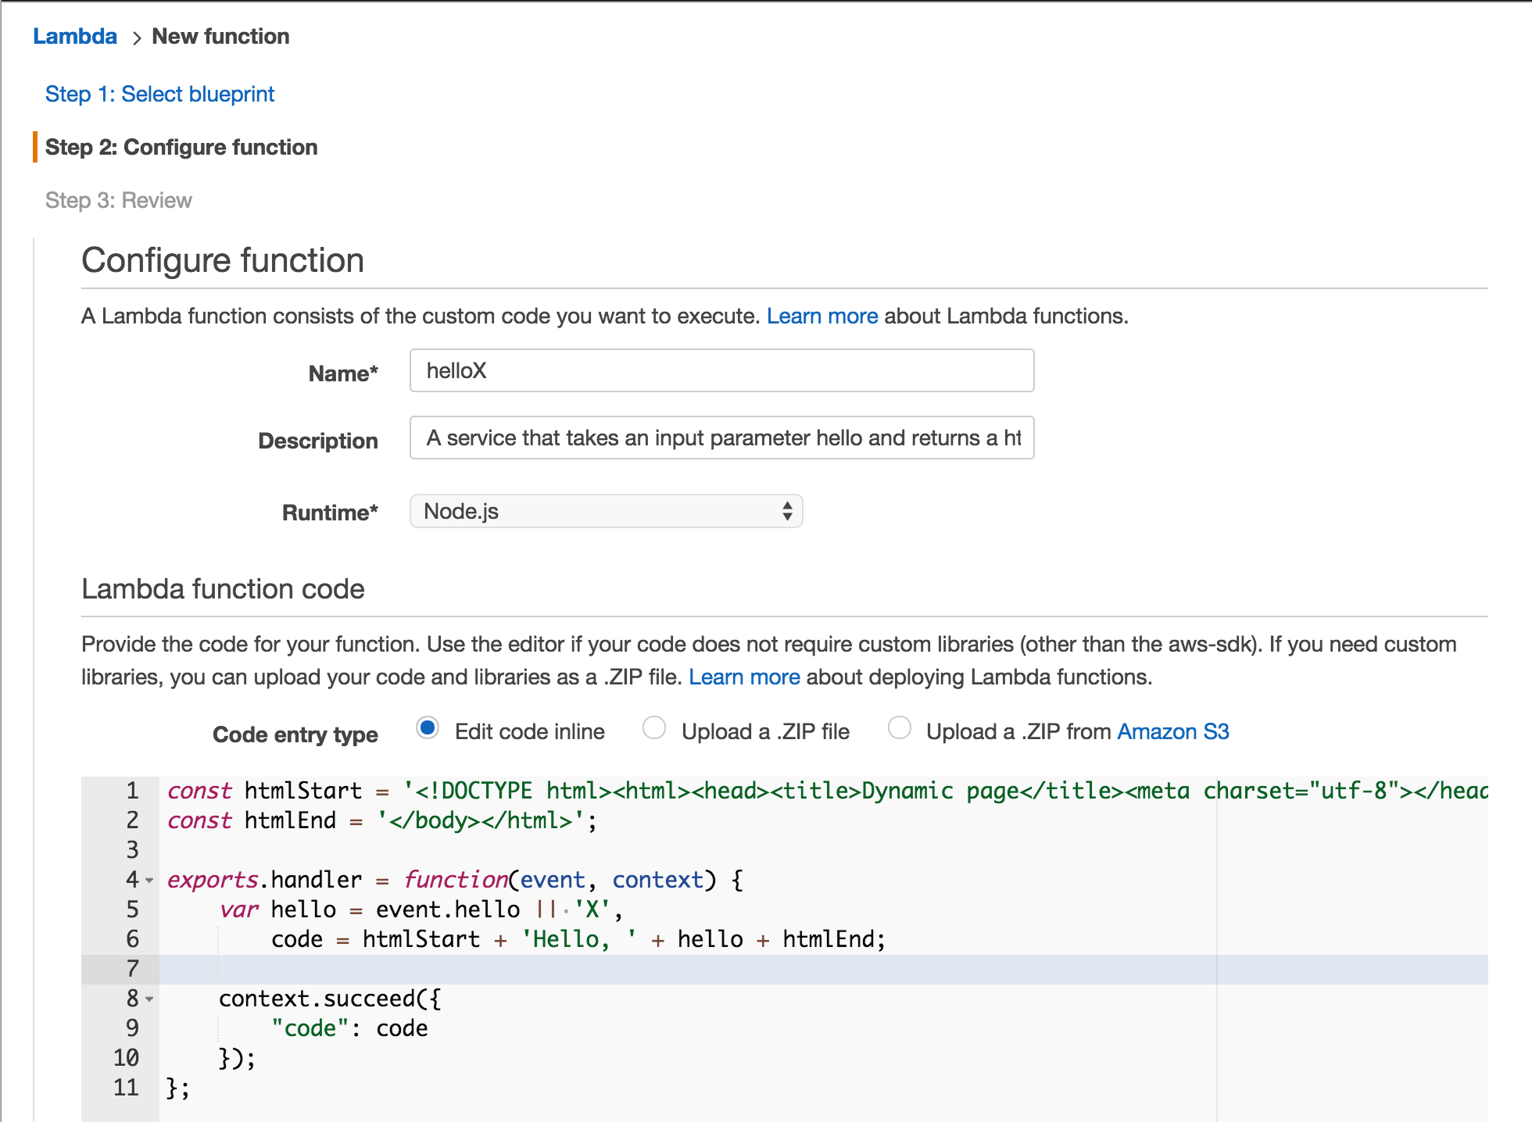
Task: Click the 'code = htmlStart' code line
Action: (x=578, y=940)
